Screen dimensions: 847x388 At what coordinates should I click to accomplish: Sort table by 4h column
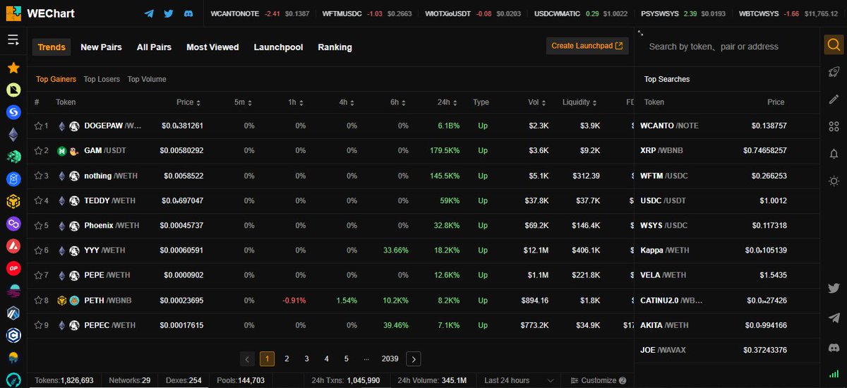pyautogui.click(x=347, y=102)
